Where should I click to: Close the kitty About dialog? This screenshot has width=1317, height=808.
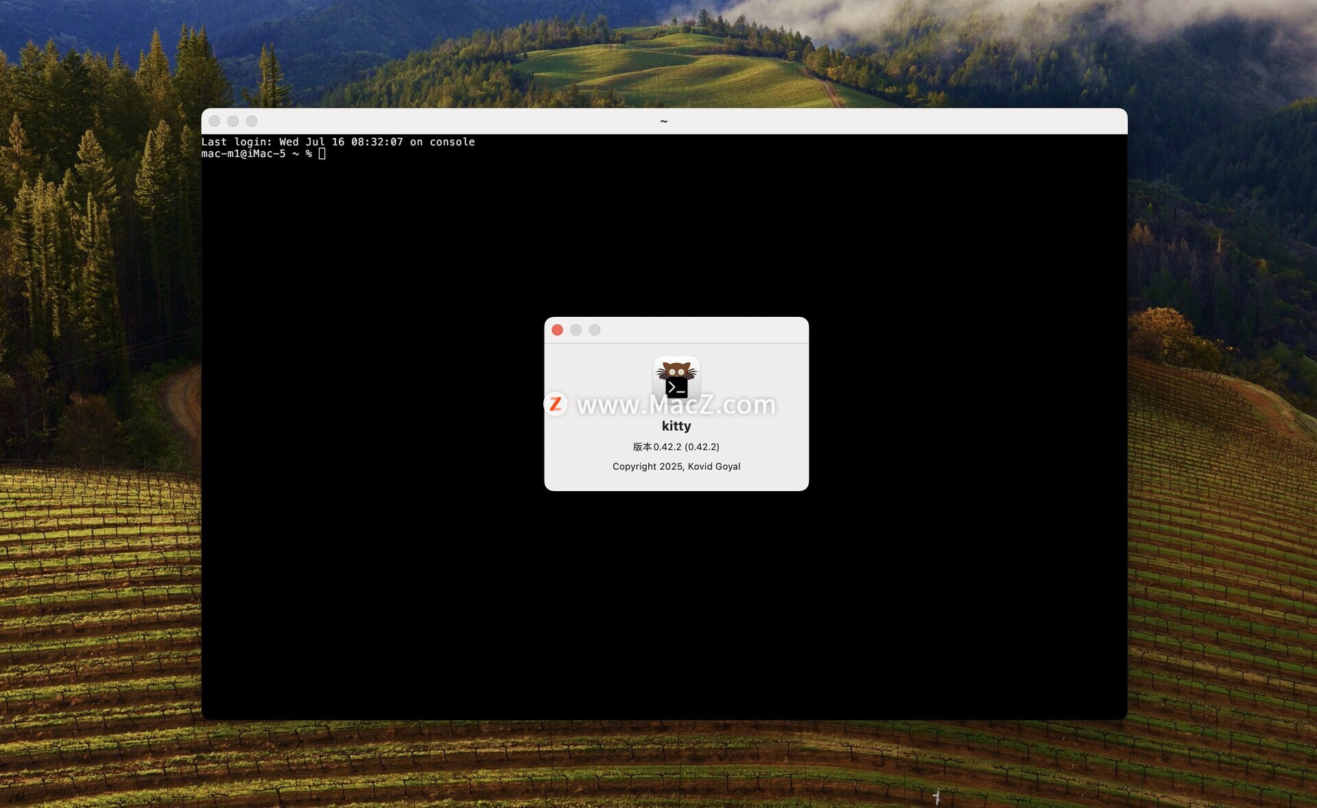pyautogui.click(x=558, y=330)
